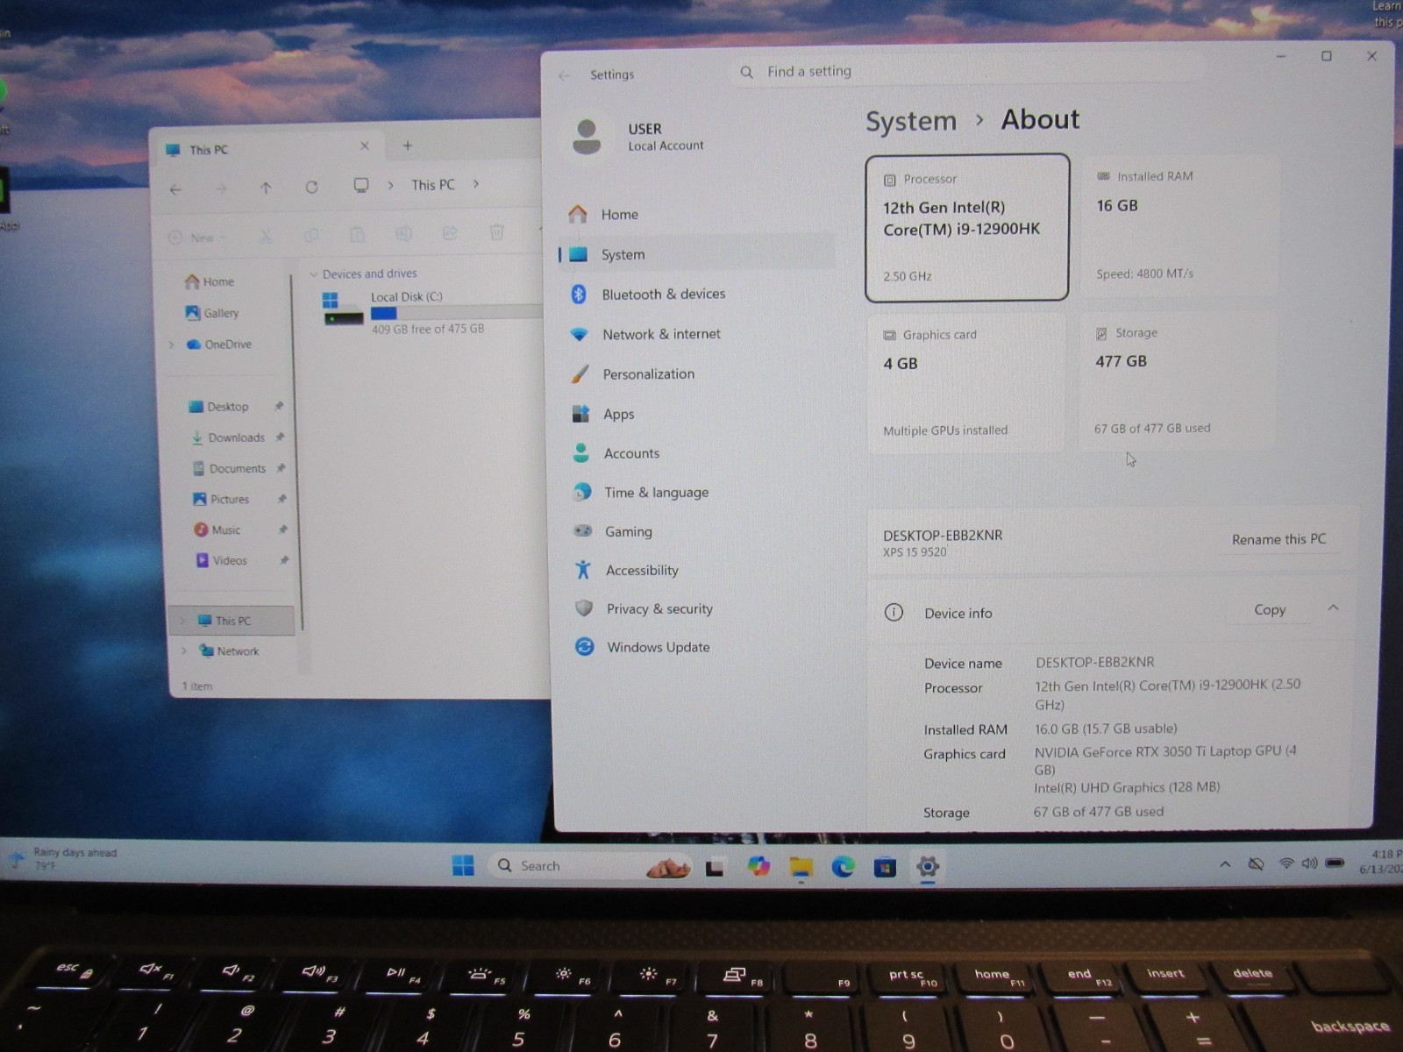Viewport: 1403px width, 1052px height.
Task: Select the Local Disk (C:) drive icon
Action: [343, 310]
